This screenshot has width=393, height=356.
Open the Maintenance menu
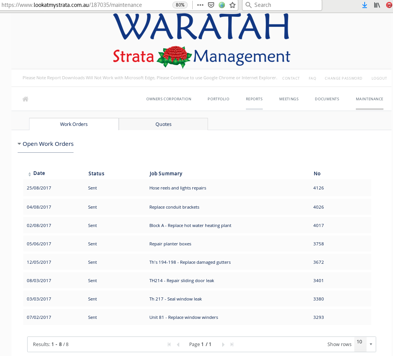tap(369, 99)
